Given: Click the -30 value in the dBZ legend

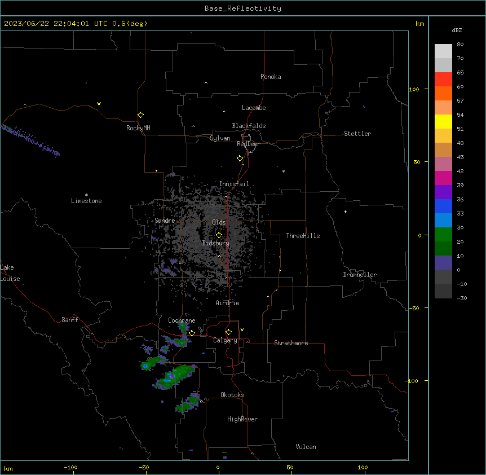Looking at the screenshot, I should pyautogui.click(x=462, y=298).
